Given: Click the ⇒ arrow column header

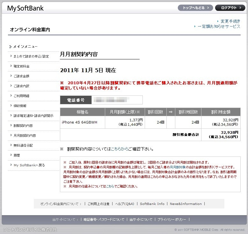Looking at the screenshot, I should pos(171,112).
